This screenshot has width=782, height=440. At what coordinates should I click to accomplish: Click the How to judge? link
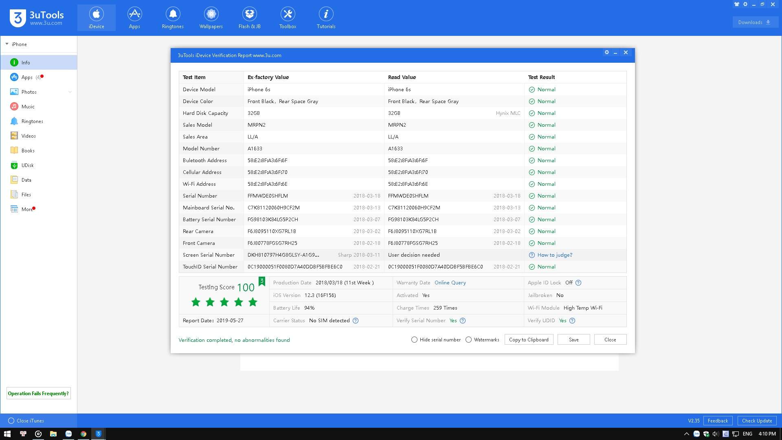[555, 255]
